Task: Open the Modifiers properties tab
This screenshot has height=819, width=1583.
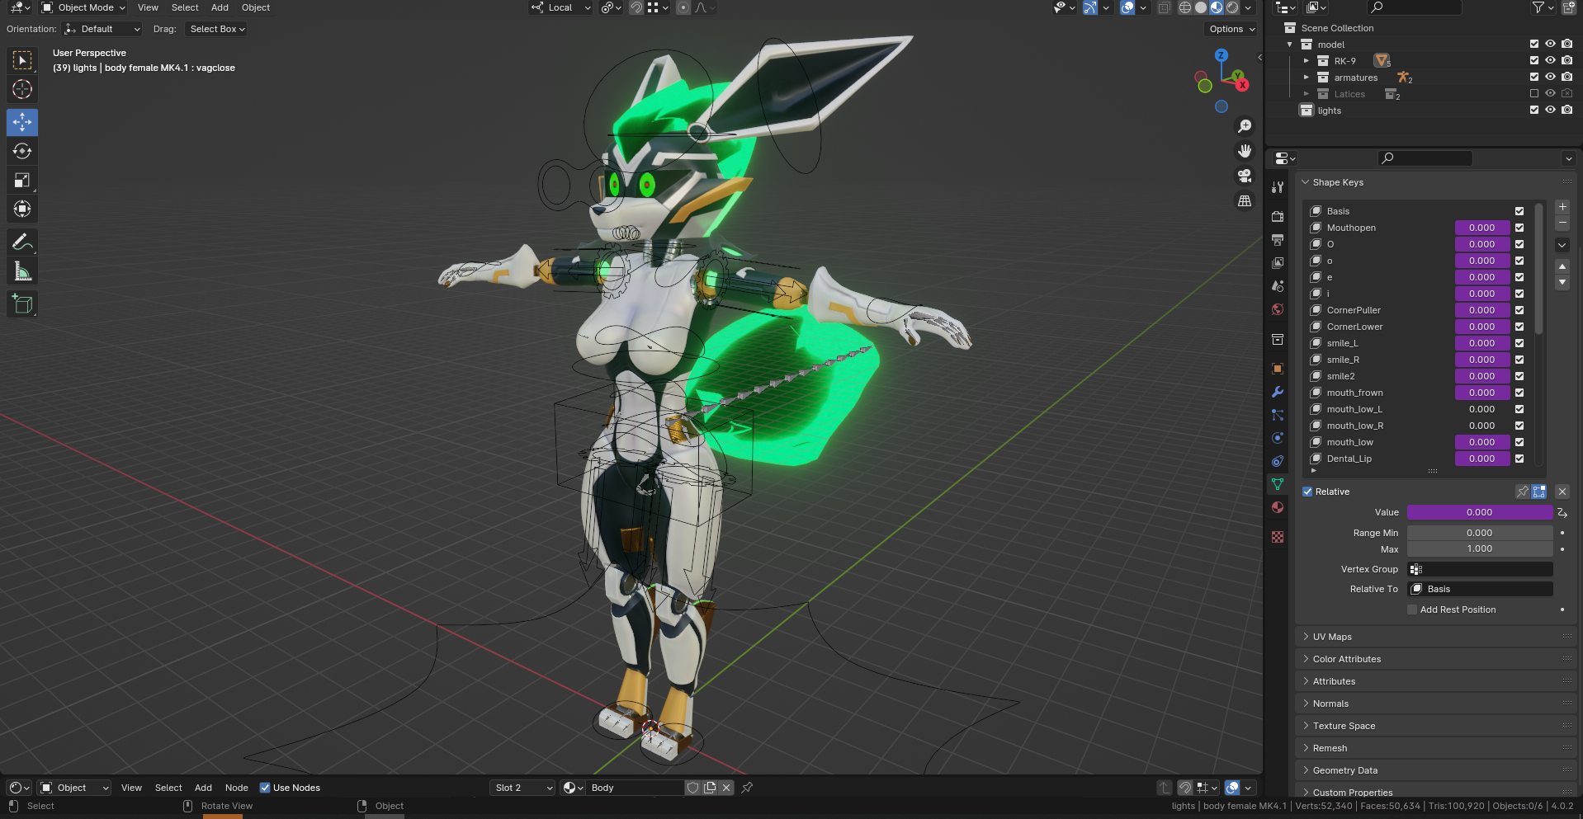Action: [x=1278, y=392]
